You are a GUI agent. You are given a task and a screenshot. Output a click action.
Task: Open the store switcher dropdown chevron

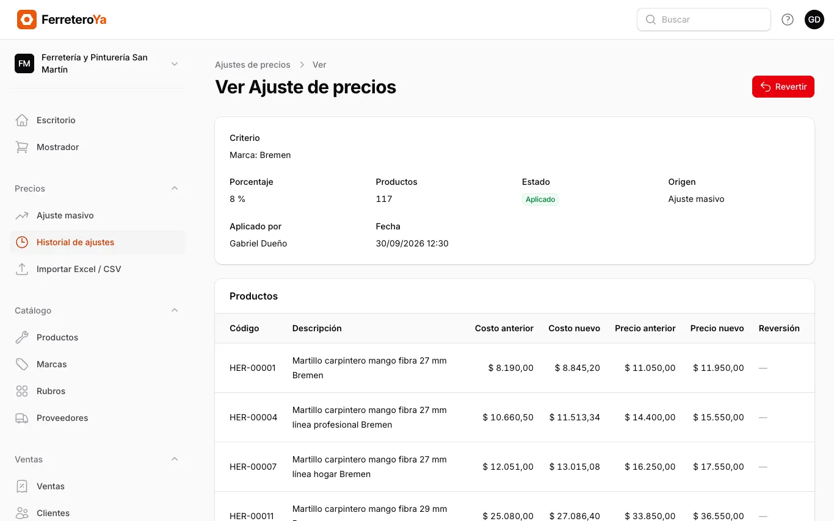(175, 63)
